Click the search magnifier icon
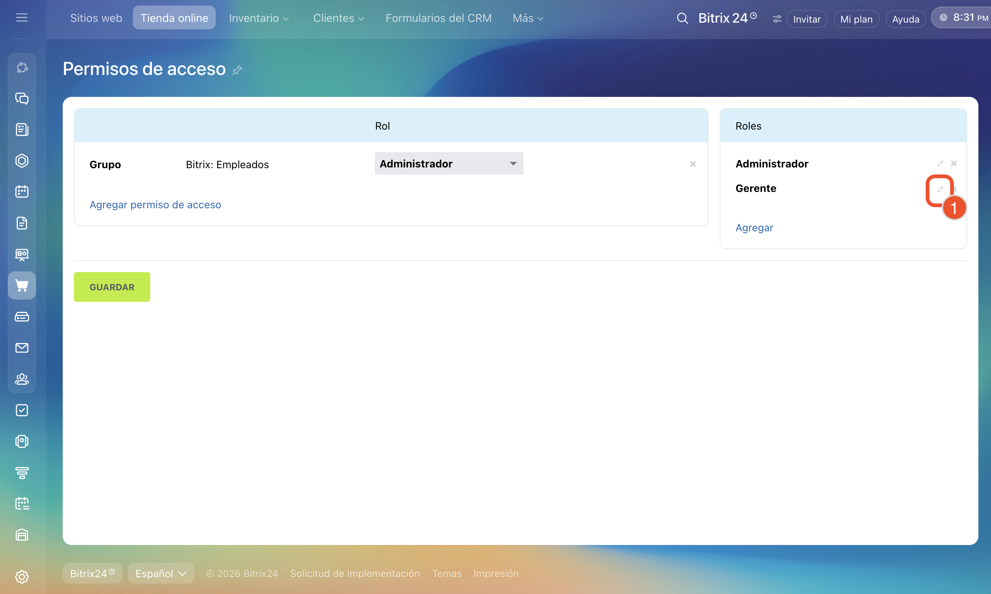 click(x=682, y=19)
